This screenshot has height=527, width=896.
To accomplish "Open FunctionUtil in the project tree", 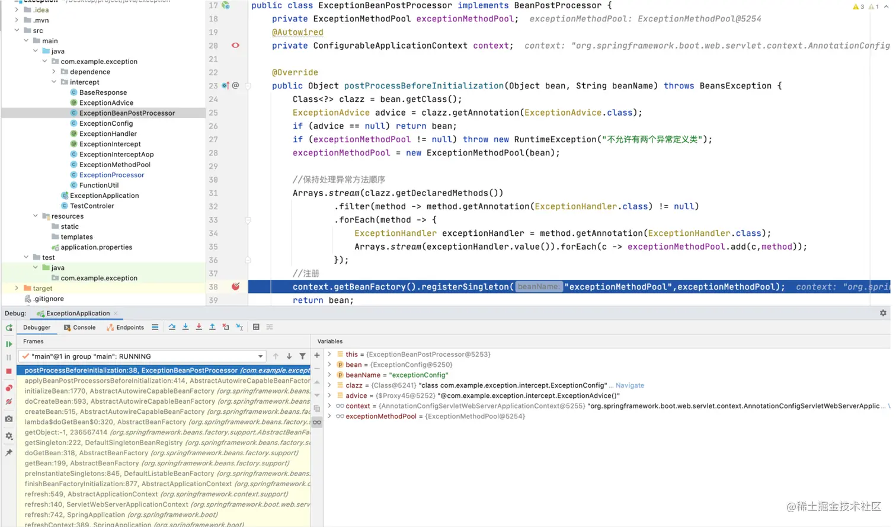I will click(99, 186).
